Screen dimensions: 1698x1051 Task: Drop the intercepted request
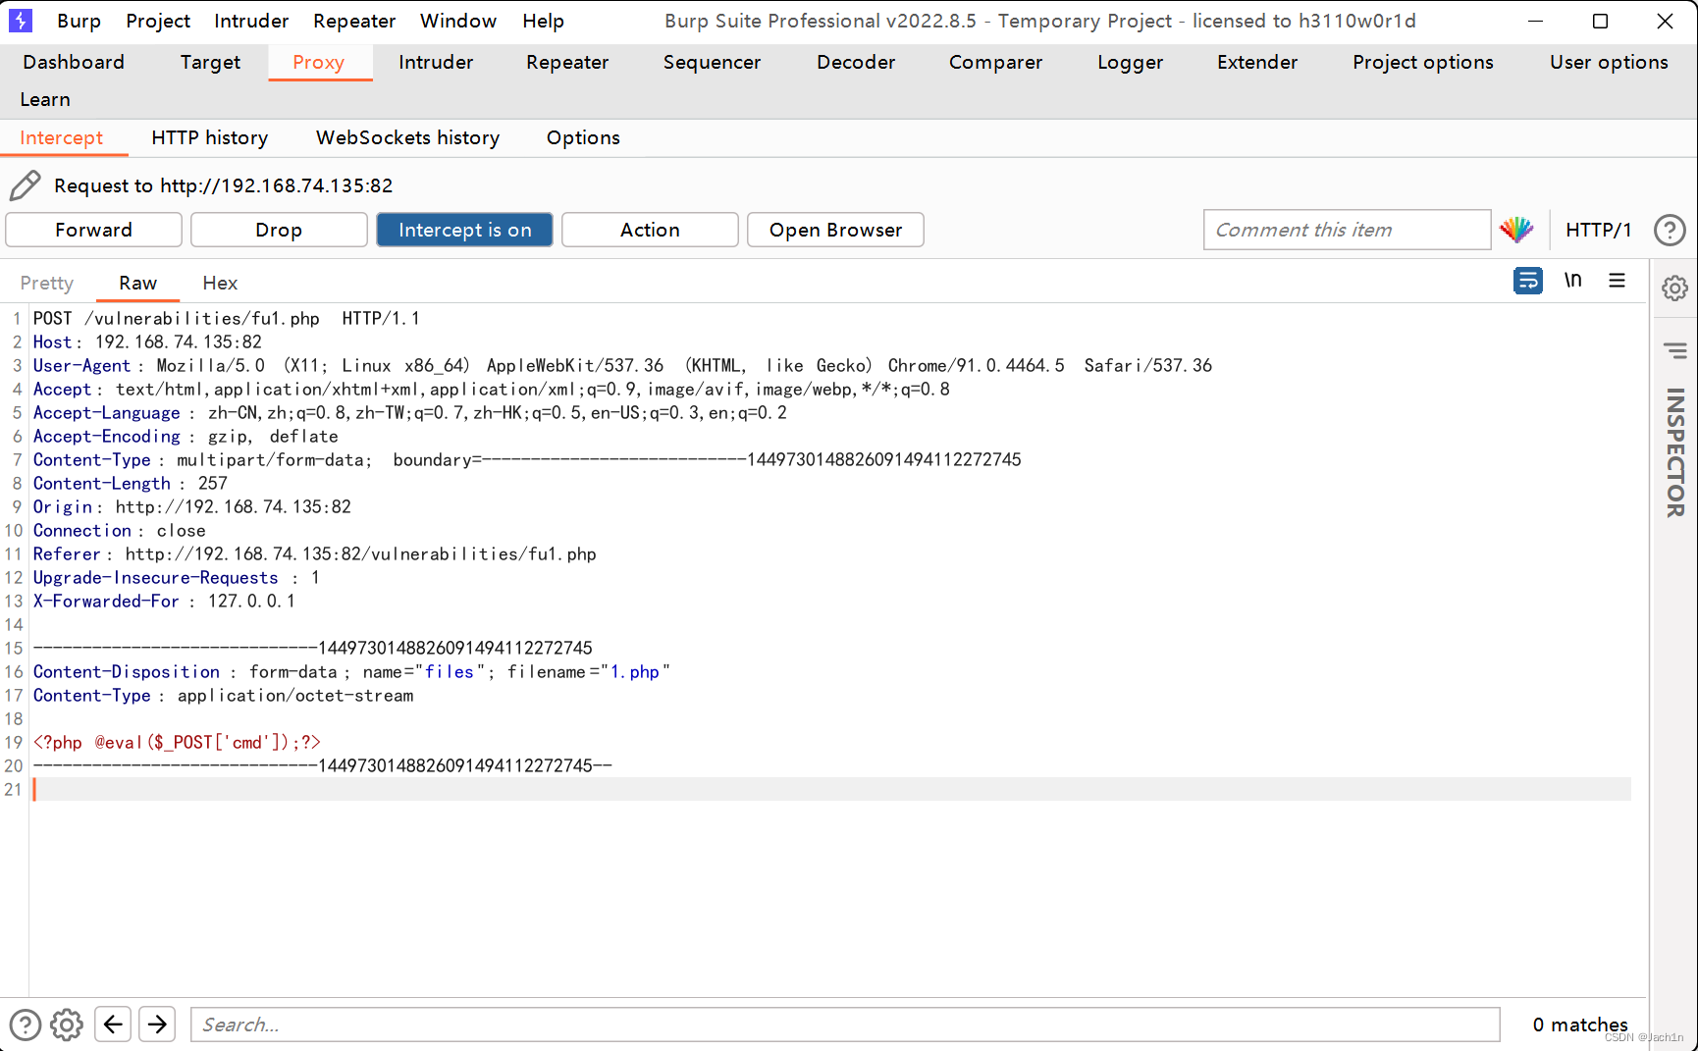pos(279,230)
